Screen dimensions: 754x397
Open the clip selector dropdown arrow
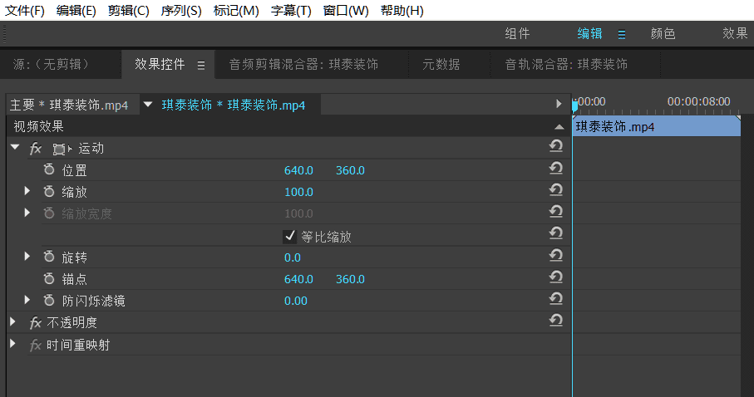pos(148,105)
